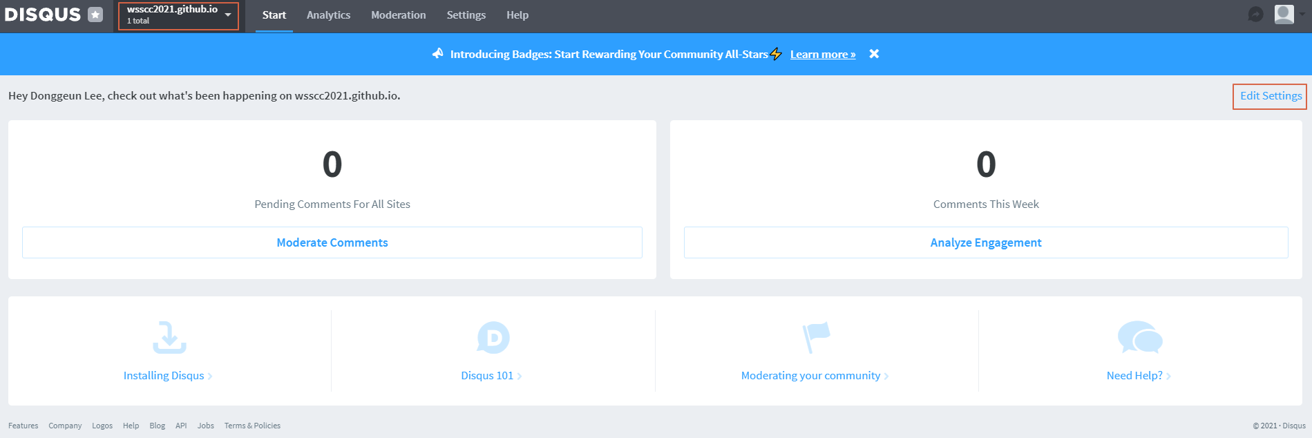Viewport: 1312px width, 438px height.
Task: Click the Disqus logo
Action: click(x=43, y=15)
